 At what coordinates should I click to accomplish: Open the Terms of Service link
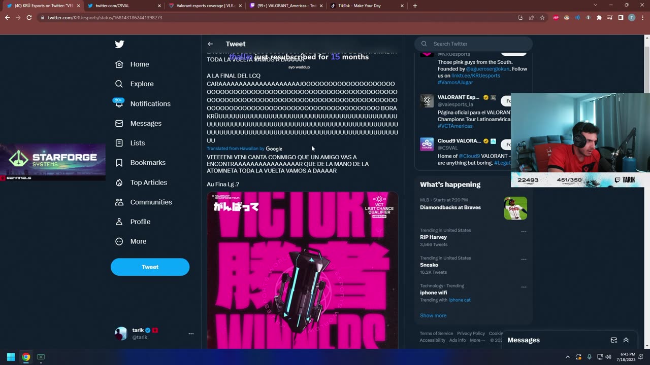tap(436, 334)
